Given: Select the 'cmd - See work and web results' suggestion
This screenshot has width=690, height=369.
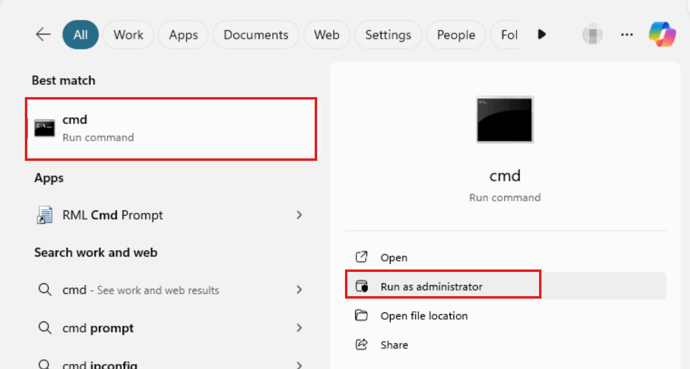Looking at the screenshot, I should tap(171, 289).
